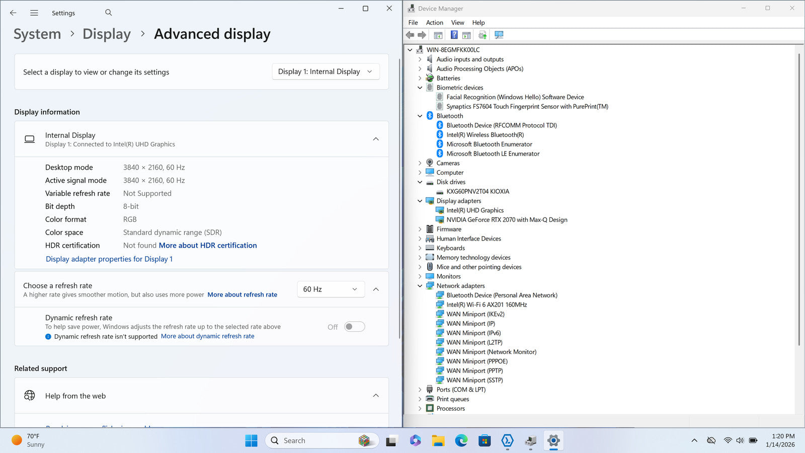Click the Scan for hardware changes toolbar icon
805x453 pixels.
(x=499, y=35)
